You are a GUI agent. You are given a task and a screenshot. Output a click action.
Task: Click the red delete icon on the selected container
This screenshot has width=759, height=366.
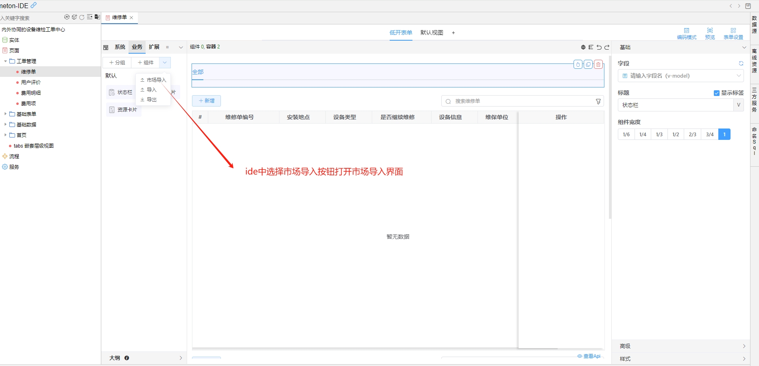coord(598,64)
